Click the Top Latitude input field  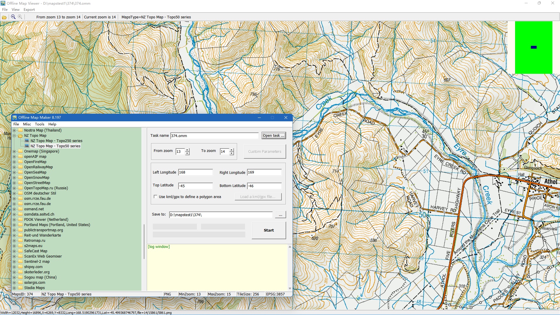tap(195, 186)
